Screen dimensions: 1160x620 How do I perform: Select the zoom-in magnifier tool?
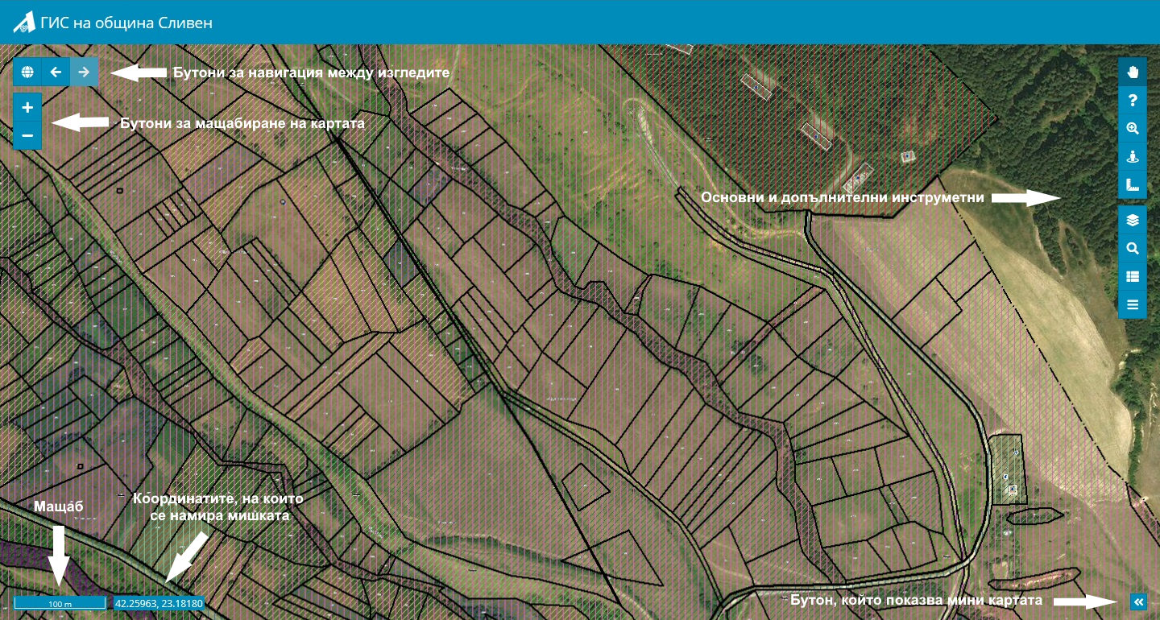click(1133, 129)
